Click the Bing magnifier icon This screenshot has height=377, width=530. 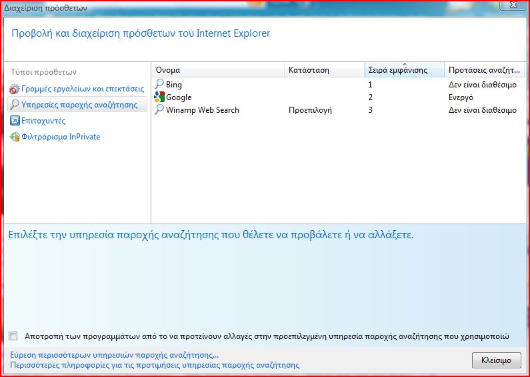pyautogui.click(x=159, y=84)
